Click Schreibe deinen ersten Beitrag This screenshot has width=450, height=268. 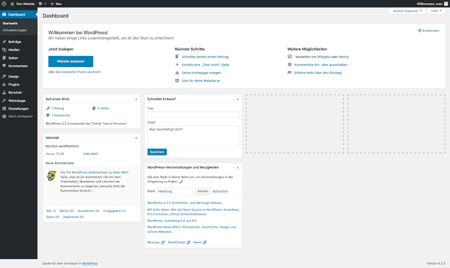(205, 57)
